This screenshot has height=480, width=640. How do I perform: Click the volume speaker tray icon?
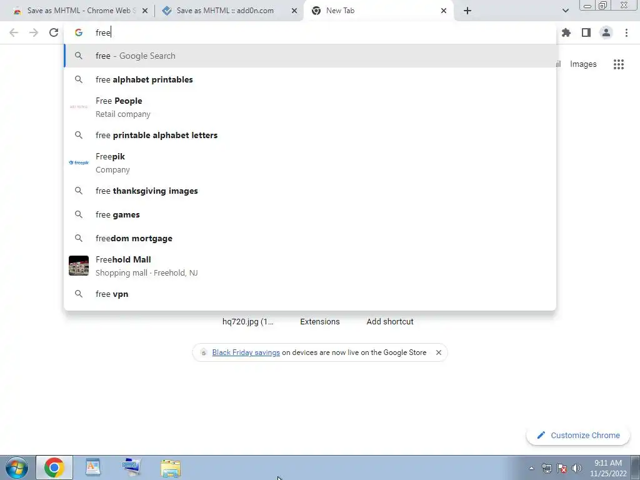coord(577,468)
